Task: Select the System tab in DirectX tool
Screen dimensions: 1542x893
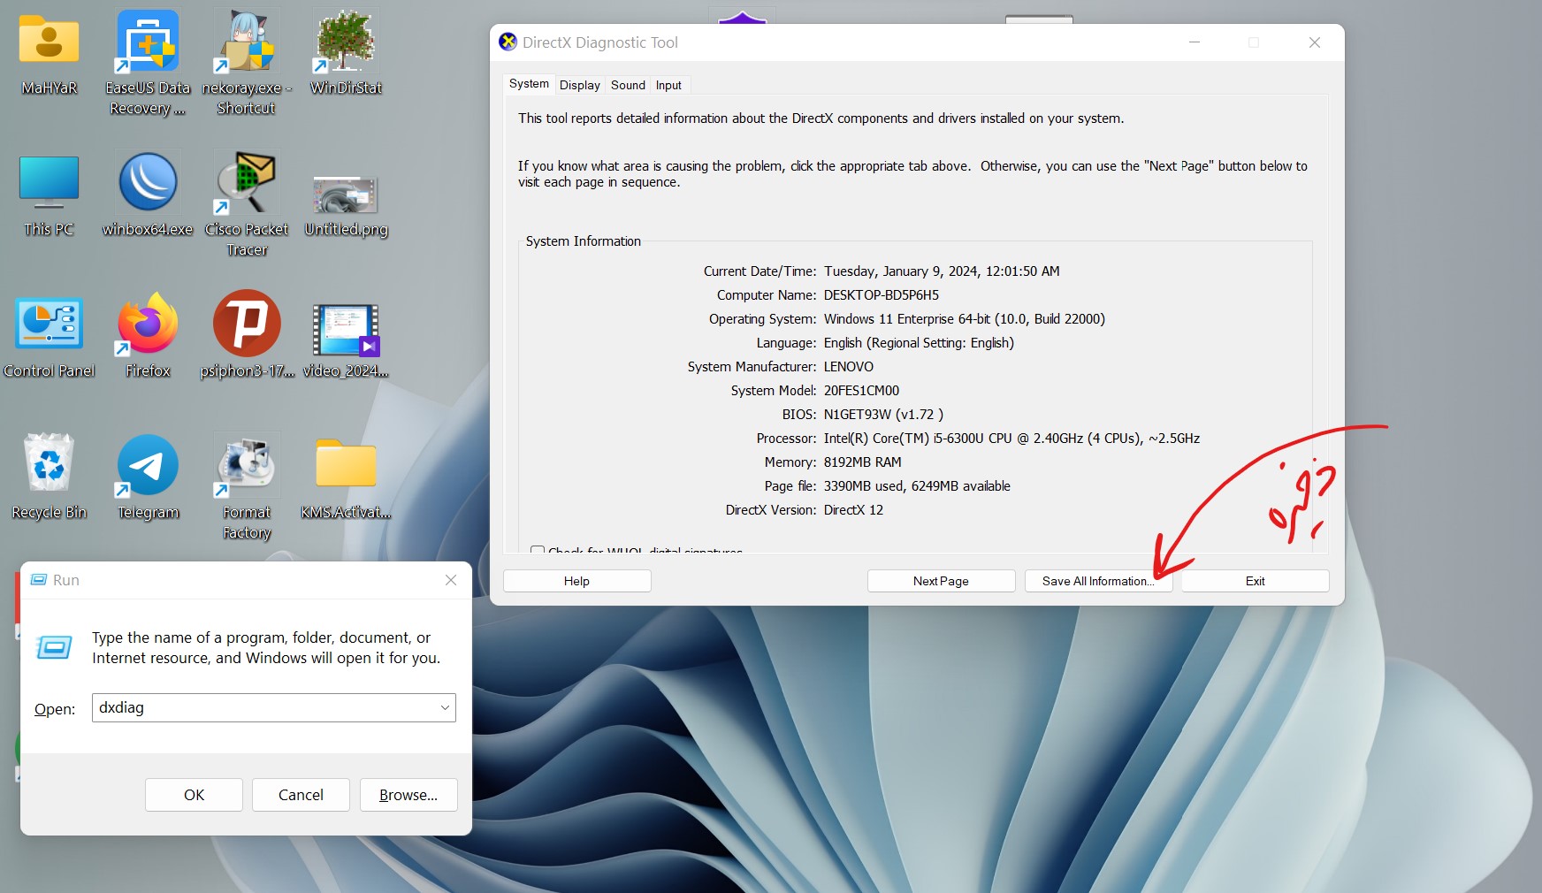Action: click(529, 84)
